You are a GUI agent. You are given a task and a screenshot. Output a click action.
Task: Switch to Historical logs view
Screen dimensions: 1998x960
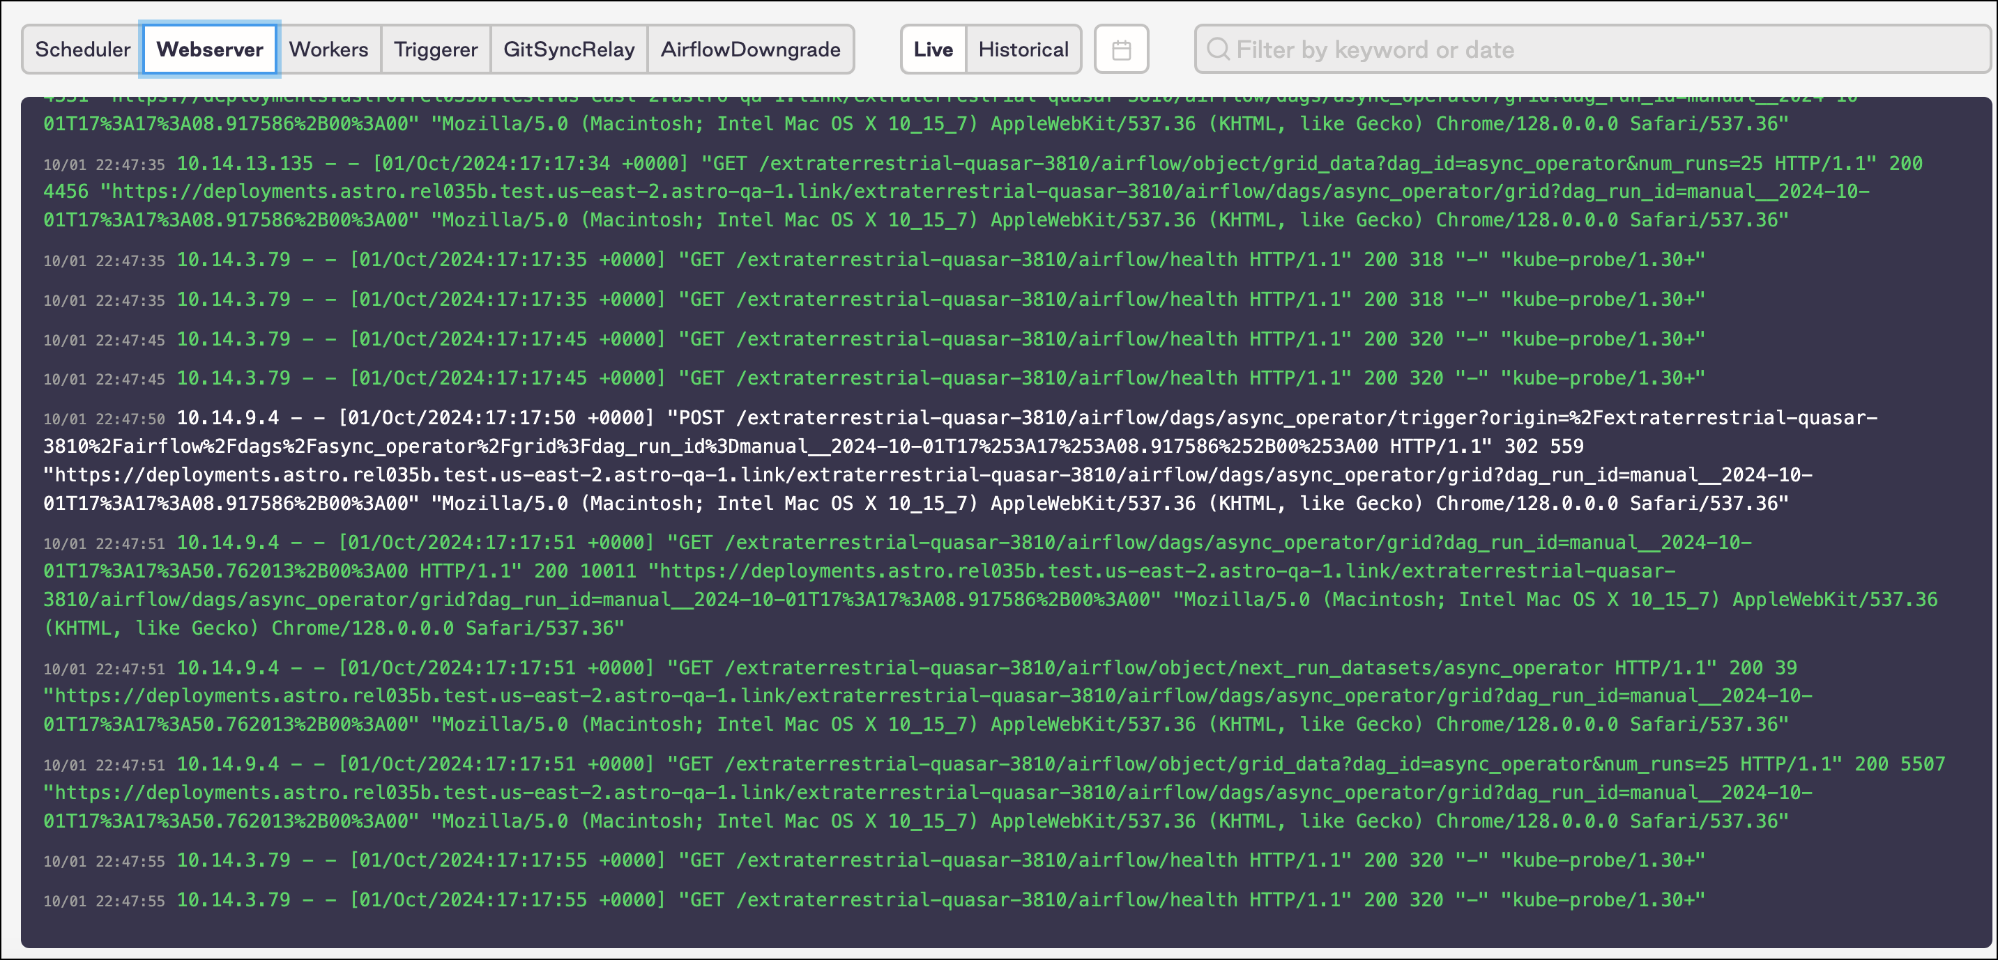tap(1023, 49)
